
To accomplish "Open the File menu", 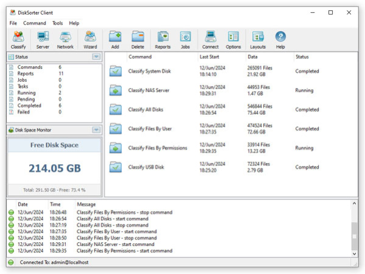I will pyautogui.click(x=13, y=23).
